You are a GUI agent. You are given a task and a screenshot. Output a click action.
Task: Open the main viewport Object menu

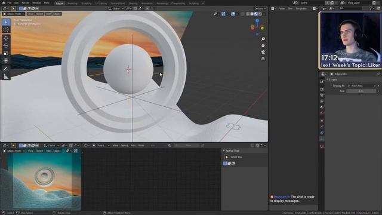57,14
